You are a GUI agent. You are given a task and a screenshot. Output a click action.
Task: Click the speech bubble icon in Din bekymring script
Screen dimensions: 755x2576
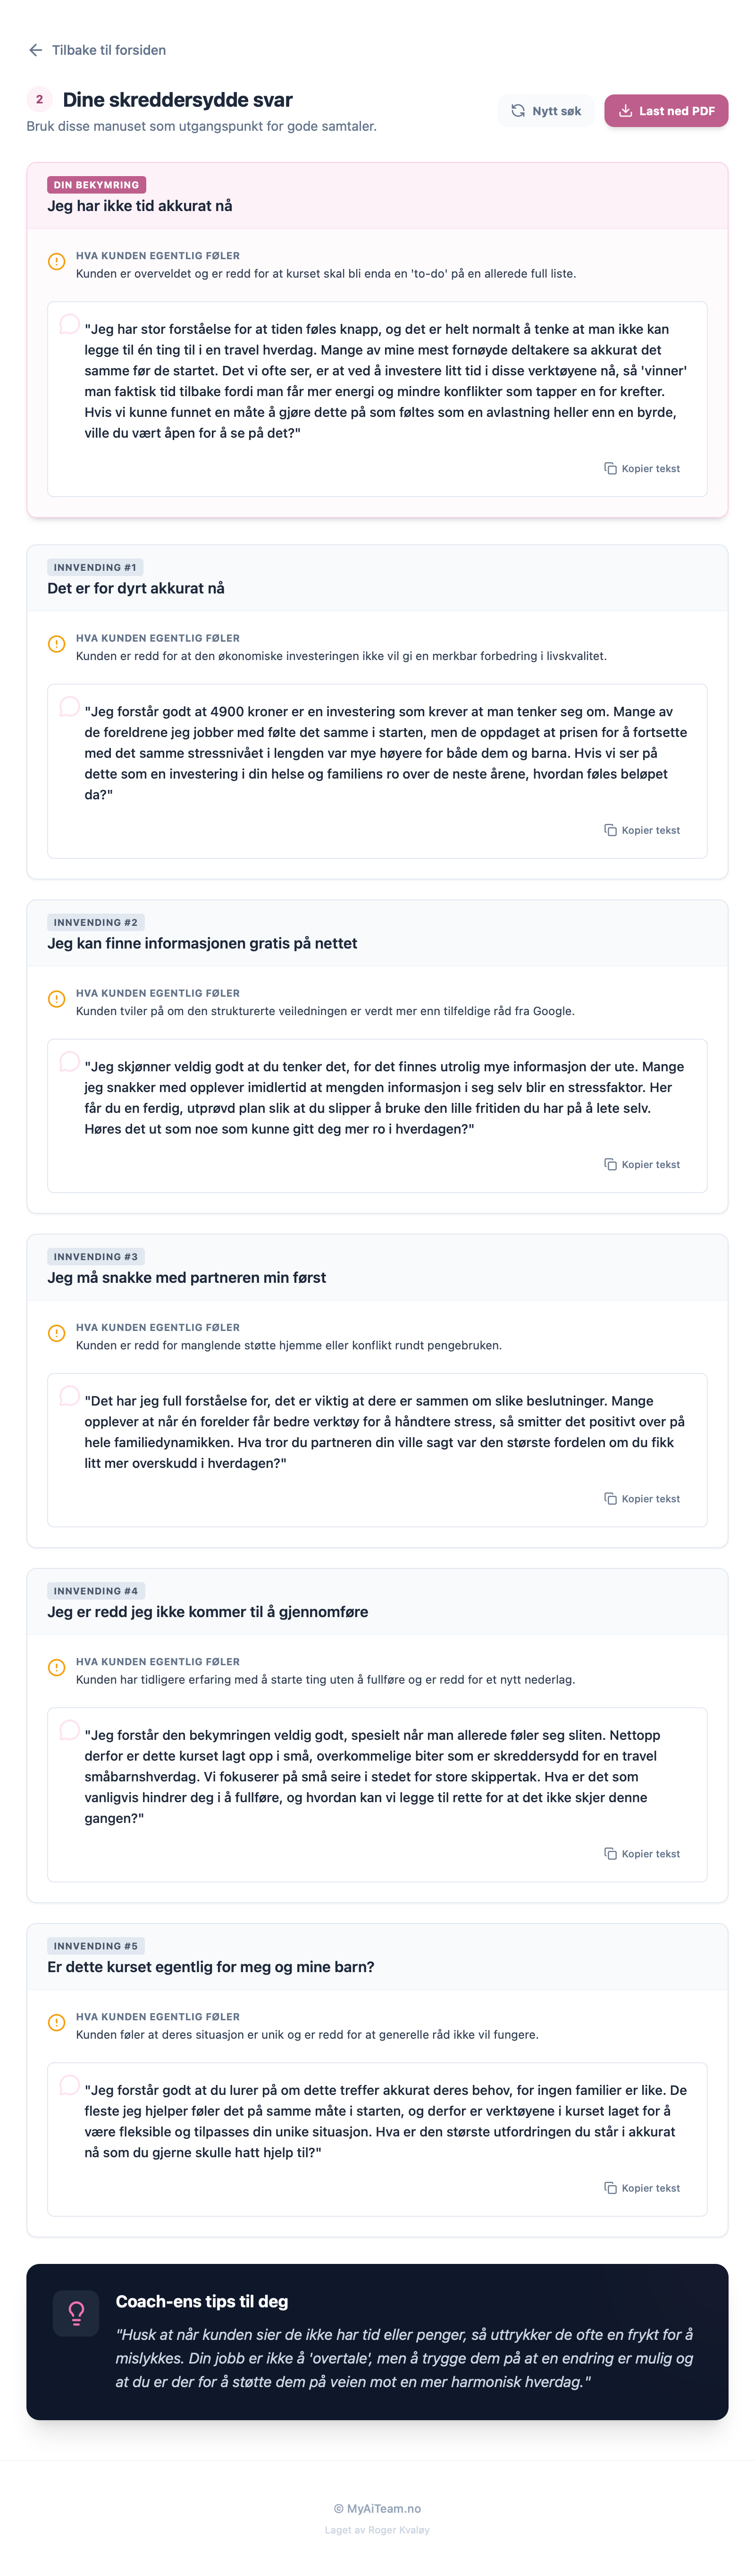click(69, 324)
